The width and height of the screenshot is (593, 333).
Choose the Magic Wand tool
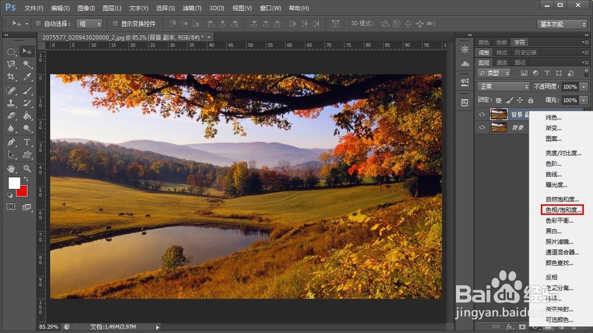coord(27,64)
